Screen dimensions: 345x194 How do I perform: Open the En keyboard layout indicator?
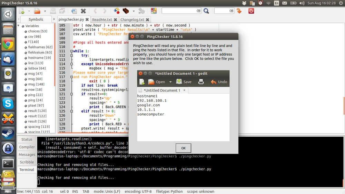pos(277,3)
